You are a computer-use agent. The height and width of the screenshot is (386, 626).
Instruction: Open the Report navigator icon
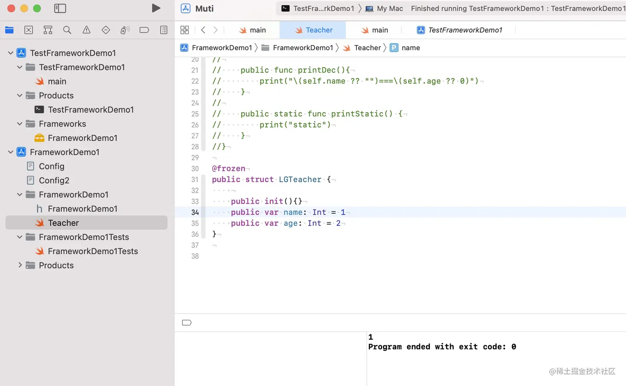tap(164, 30)
